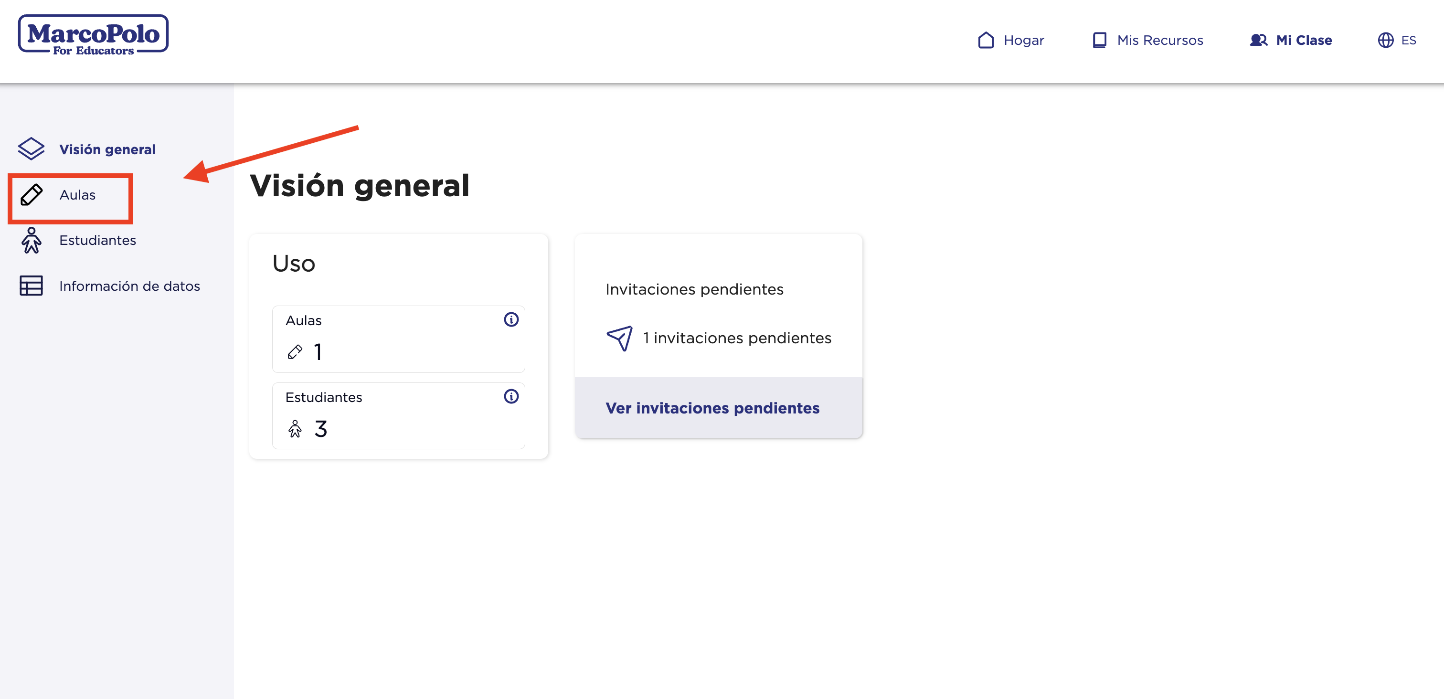Click the Aulas pencil icon in sidebar

tap(31, 195)
